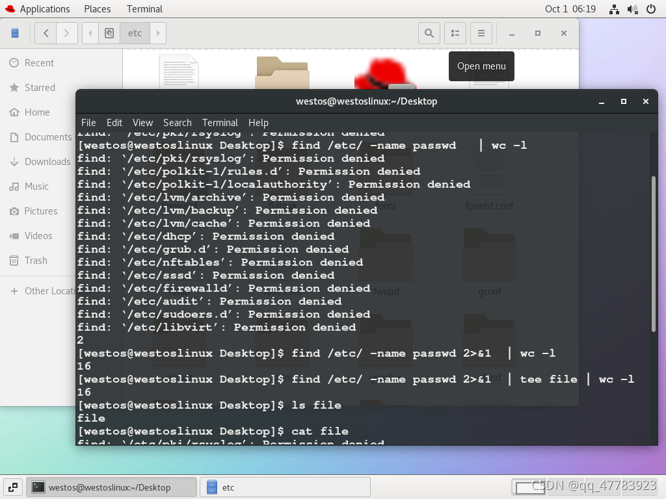Click the '/etc/sudoers.d' permission denied line
Screen dimensions: 666x499
224,314
